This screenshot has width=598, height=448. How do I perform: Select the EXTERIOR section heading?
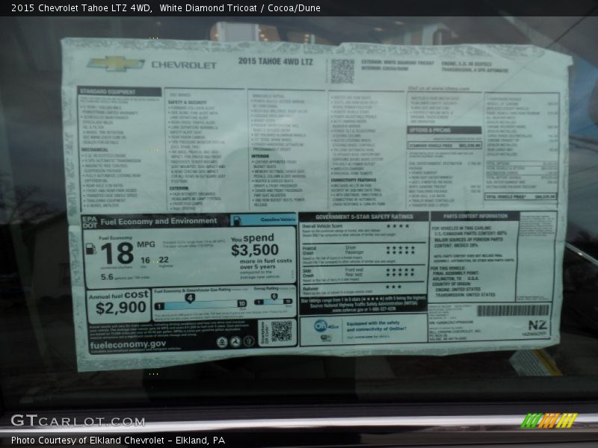coord(179,188)
